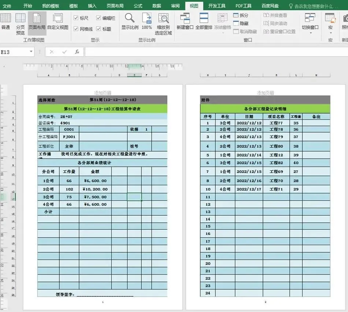Click Add Header (添加页眉) on page 1

coord(103,93)
